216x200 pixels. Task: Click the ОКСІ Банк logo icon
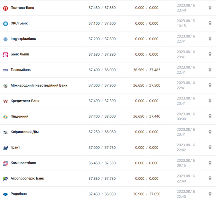point(5,23)
